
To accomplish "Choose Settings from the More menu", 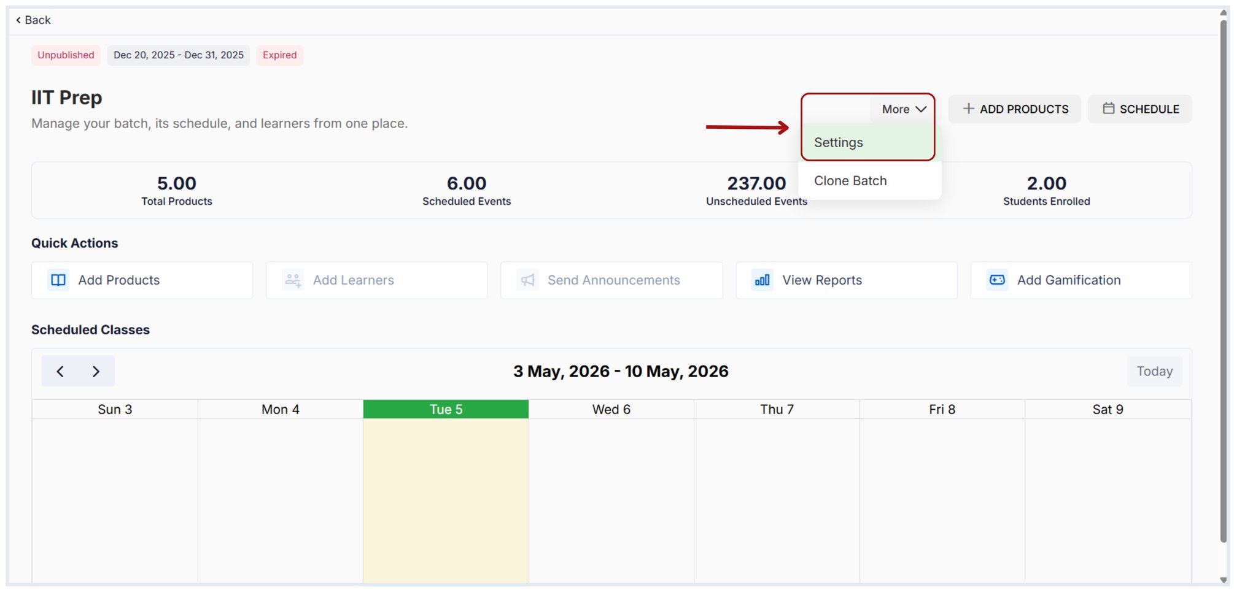I will pyautogui.click(x=869, y=142).
